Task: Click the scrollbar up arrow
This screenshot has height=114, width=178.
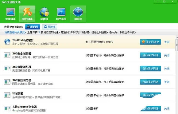Action: (177, 37)
